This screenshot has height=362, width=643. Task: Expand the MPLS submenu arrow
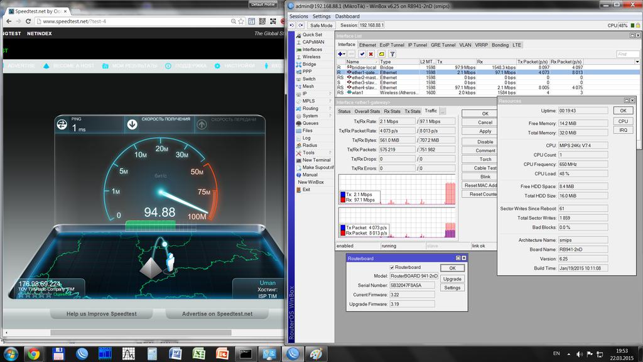330,101
